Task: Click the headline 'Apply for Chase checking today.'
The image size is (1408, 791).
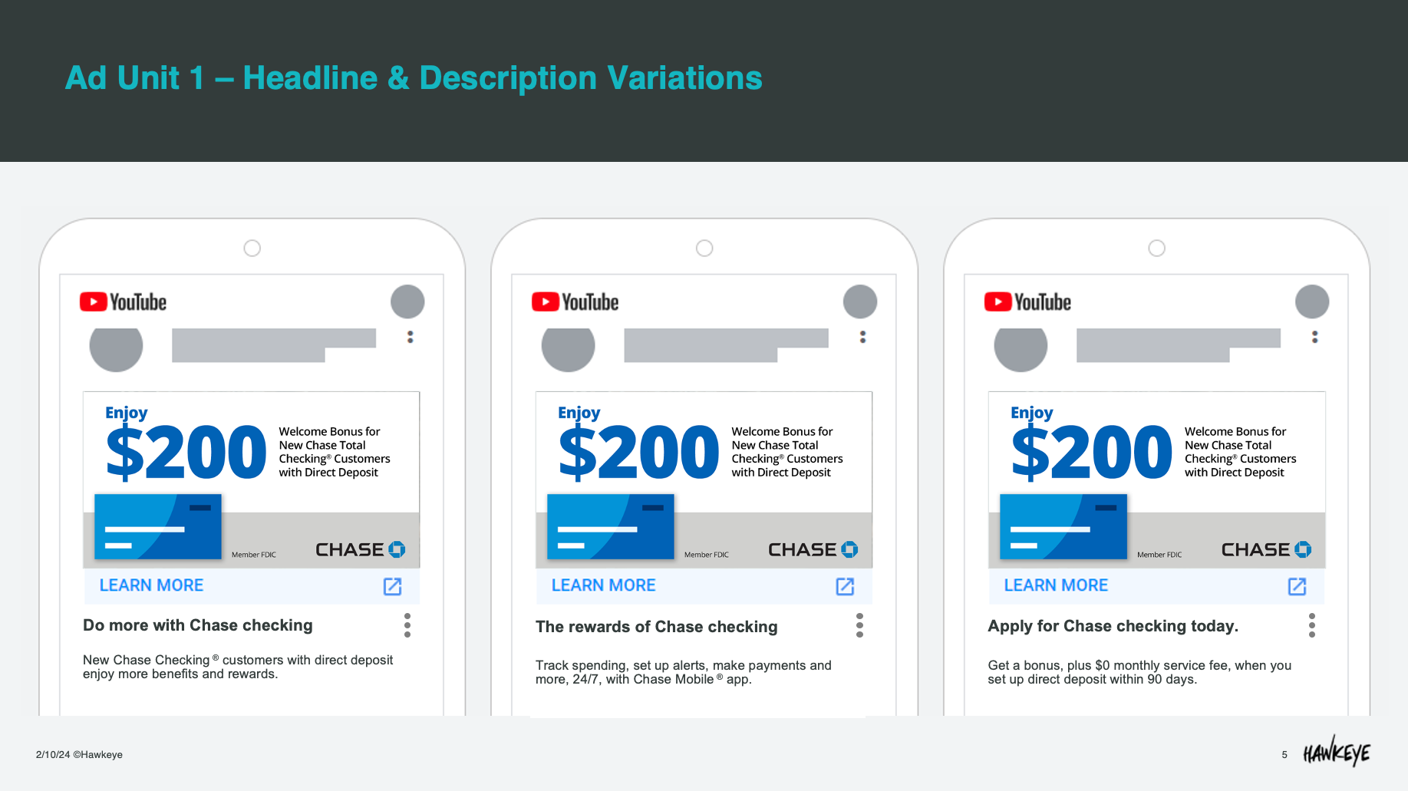Action: coord(1113,626)
